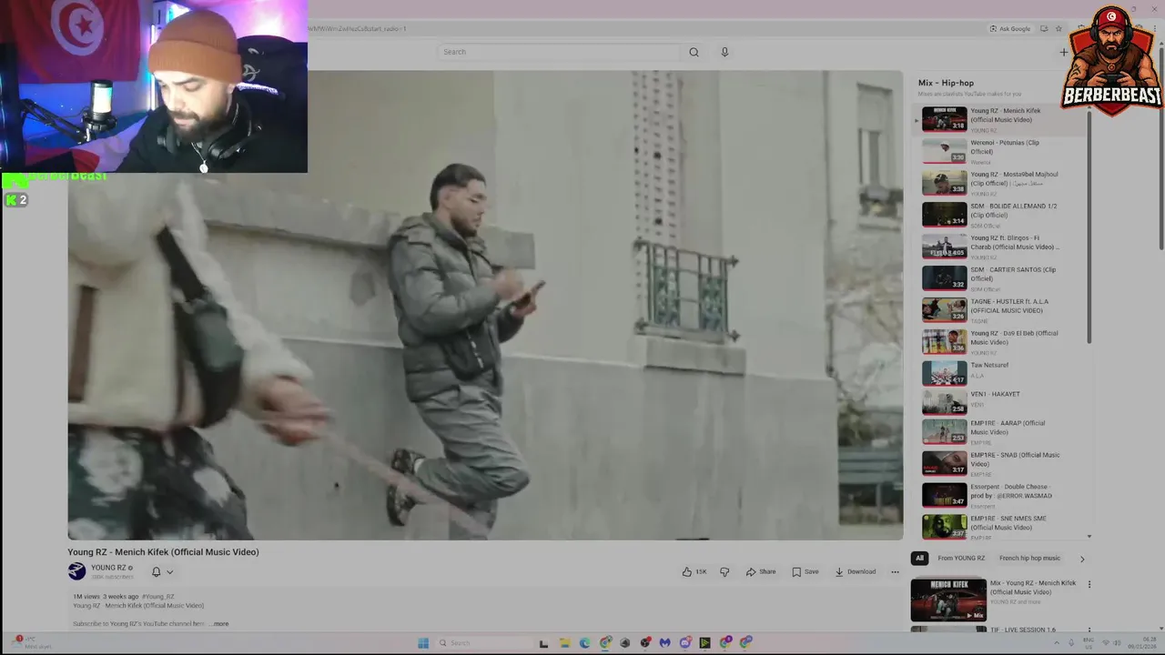The width and height of the screenshot is (1165, 655).
Task: Open YOUNG RZ channel avatar
Action: click(x=76, y=571)
